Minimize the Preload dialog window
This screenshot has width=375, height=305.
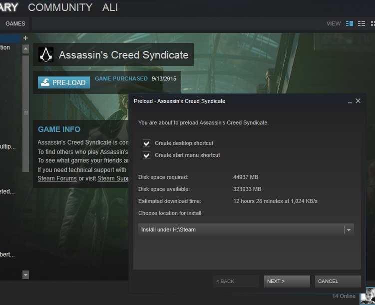(x=350, y=101)
